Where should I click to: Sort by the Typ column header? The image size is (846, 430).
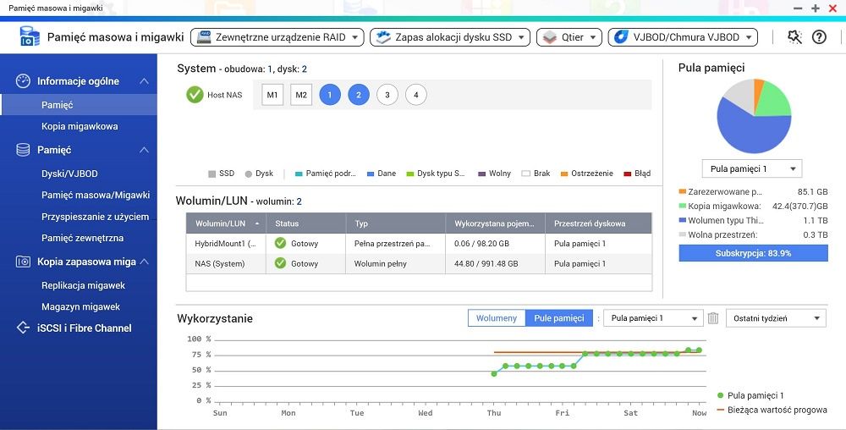(395, 223)
